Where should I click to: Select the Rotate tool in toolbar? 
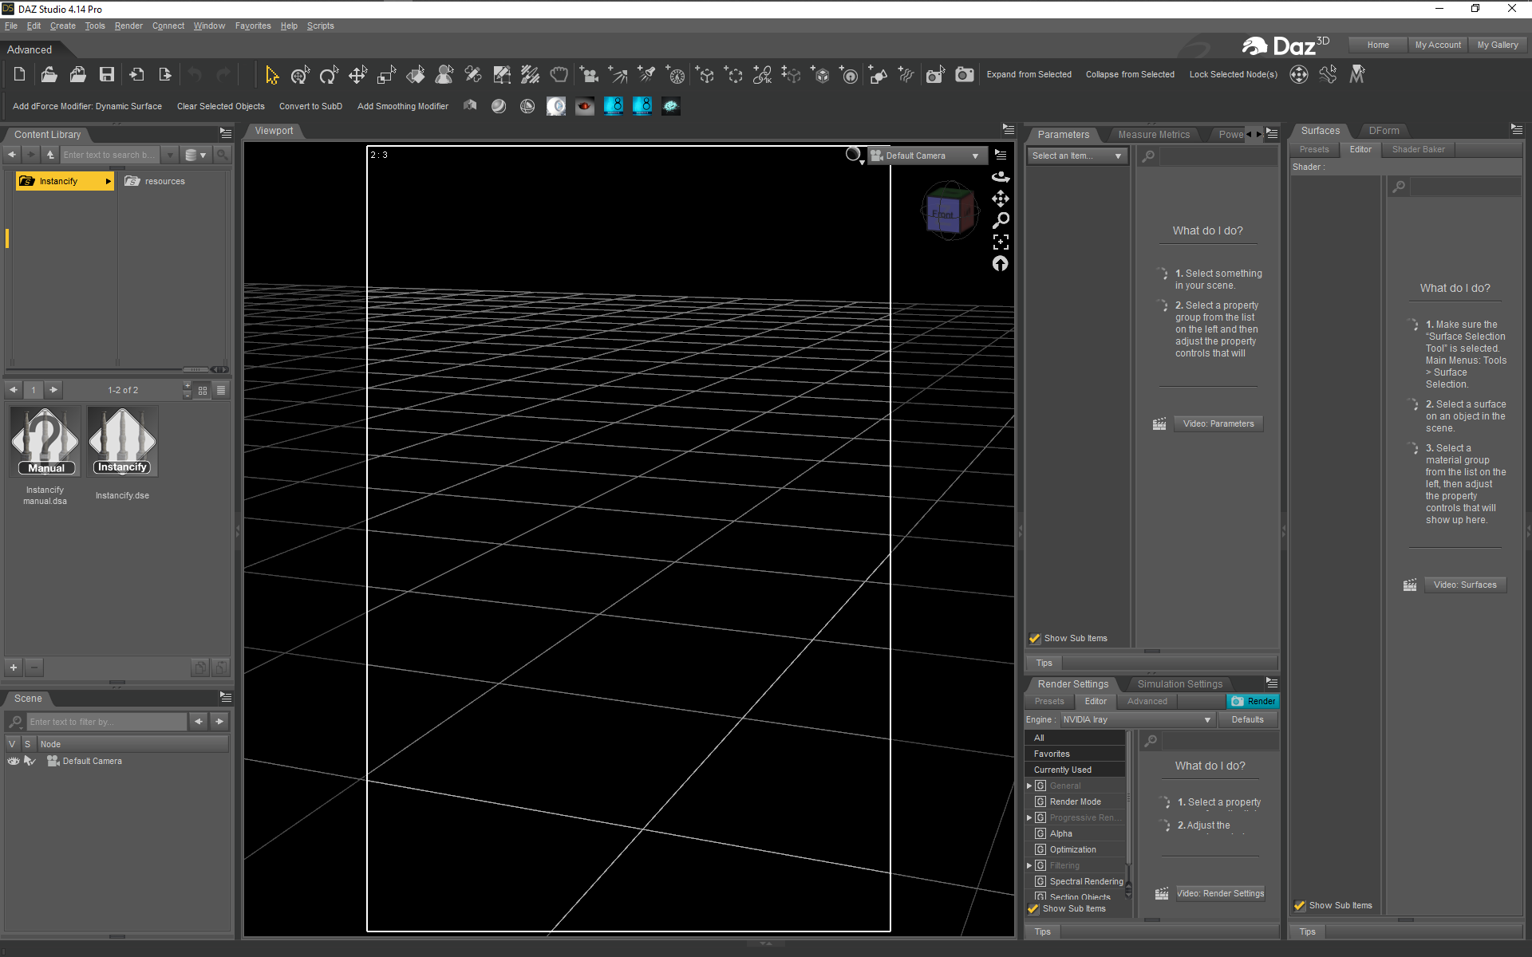[x=328, y=76]
